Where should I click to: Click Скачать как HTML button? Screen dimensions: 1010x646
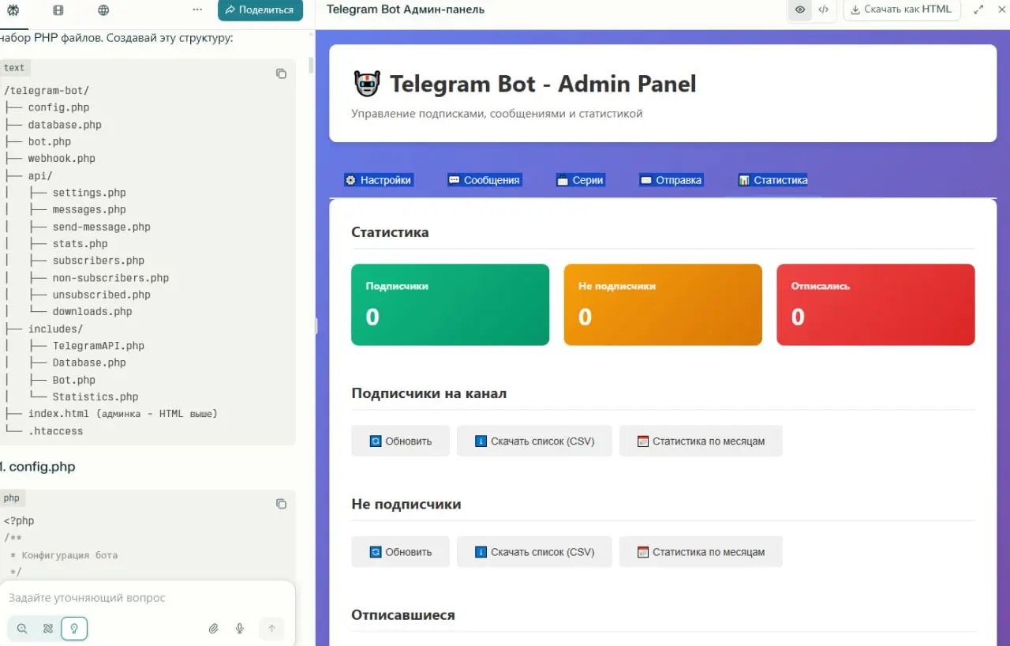point(902,9)
